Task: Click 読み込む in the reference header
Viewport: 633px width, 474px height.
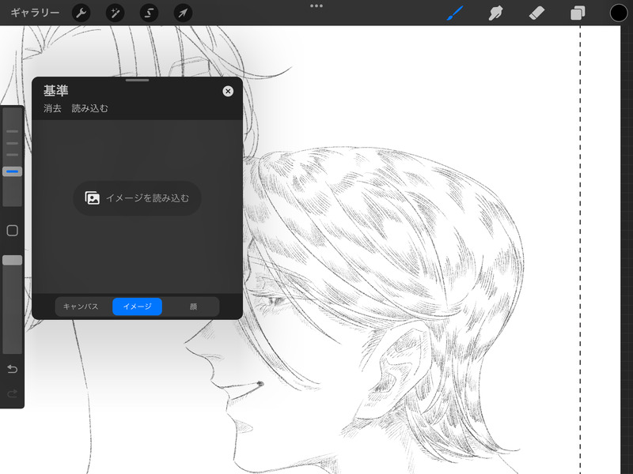Action: pos(89,108)
